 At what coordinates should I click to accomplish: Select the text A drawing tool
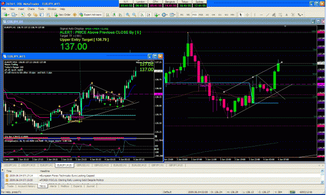point(286,15)
